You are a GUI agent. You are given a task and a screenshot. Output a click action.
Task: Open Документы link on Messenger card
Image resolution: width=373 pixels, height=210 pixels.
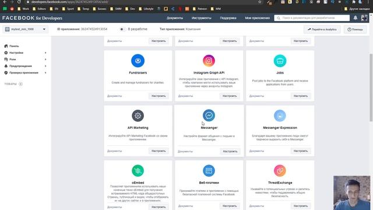point(185,152)
